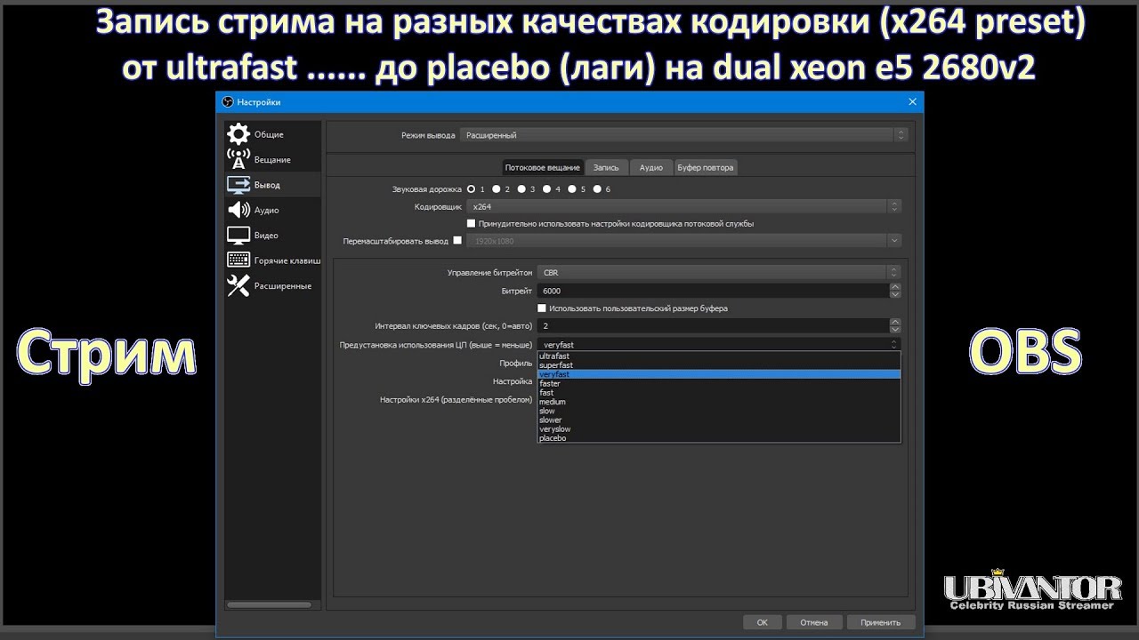Open the Кодировщик x264 dropdown

click(x=683, y=206)
